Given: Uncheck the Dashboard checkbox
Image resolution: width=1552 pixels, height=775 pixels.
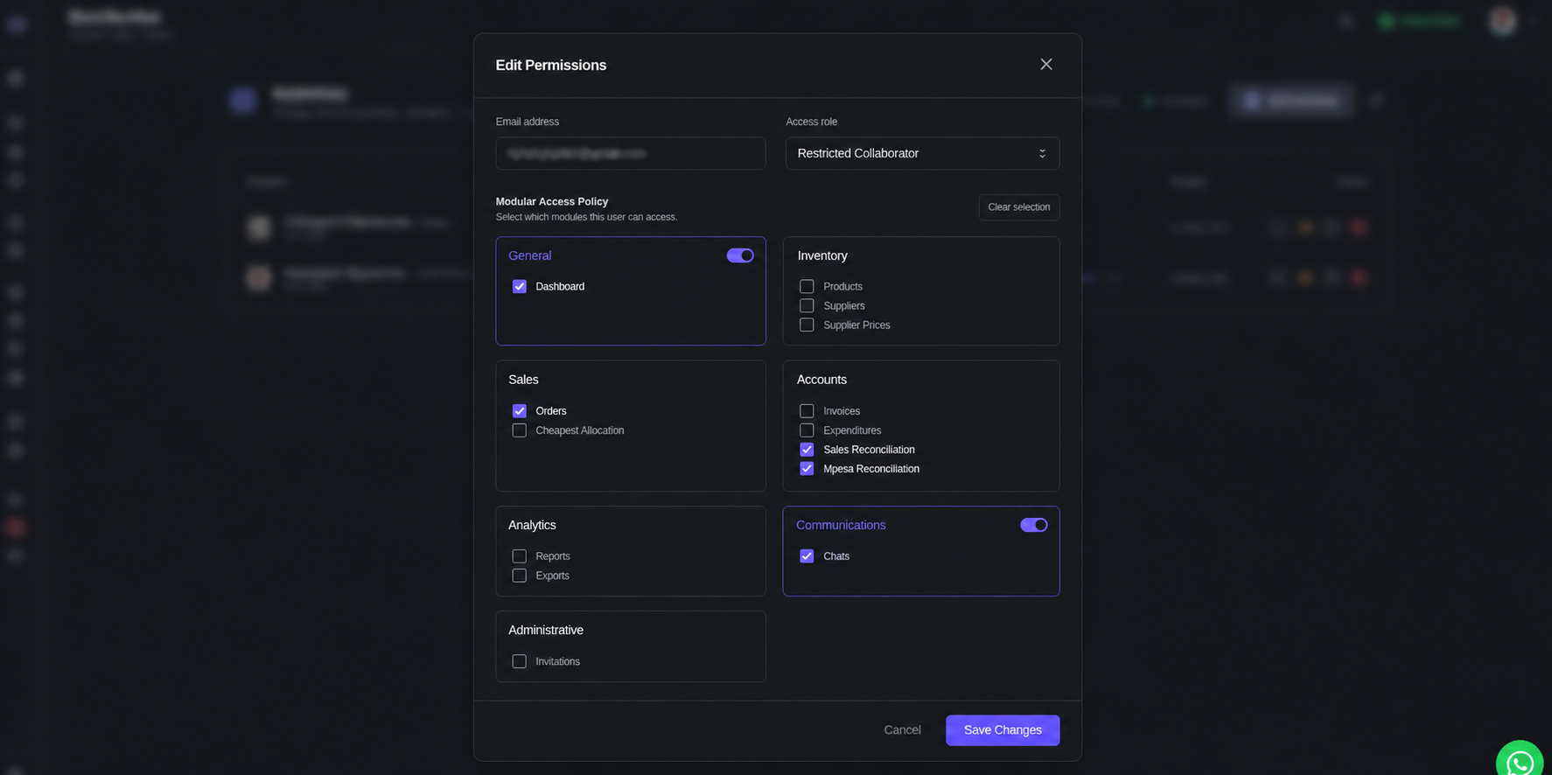Looking at the screenshot, I should tap(520, 286).
